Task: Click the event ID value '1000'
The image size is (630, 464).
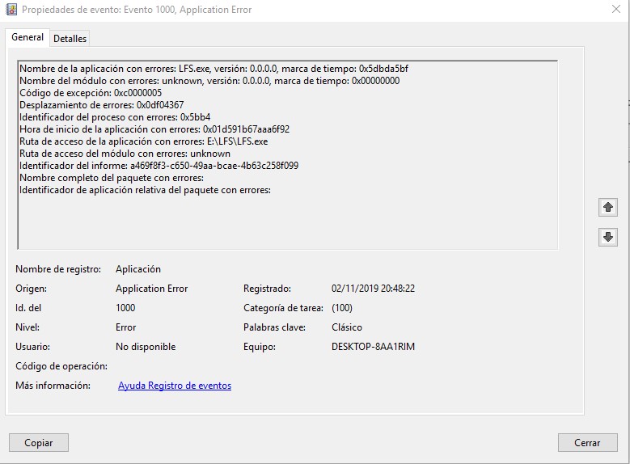Action: point(125,308)
